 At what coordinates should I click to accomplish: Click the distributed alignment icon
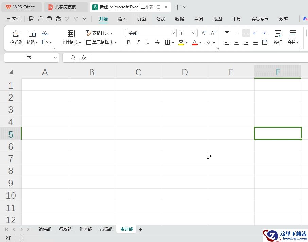click(265, 42)
